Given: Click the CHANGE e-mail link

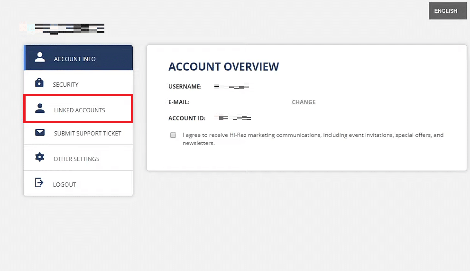Looking at the screenshot, I should coord(304,102).
